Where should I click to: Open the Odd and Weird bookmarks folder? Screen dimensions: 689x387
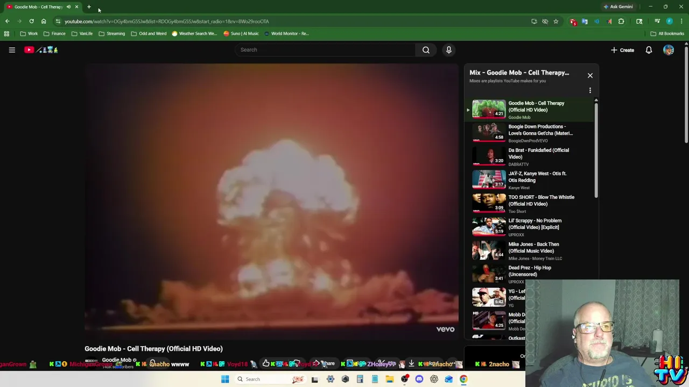tap(149, 33)
